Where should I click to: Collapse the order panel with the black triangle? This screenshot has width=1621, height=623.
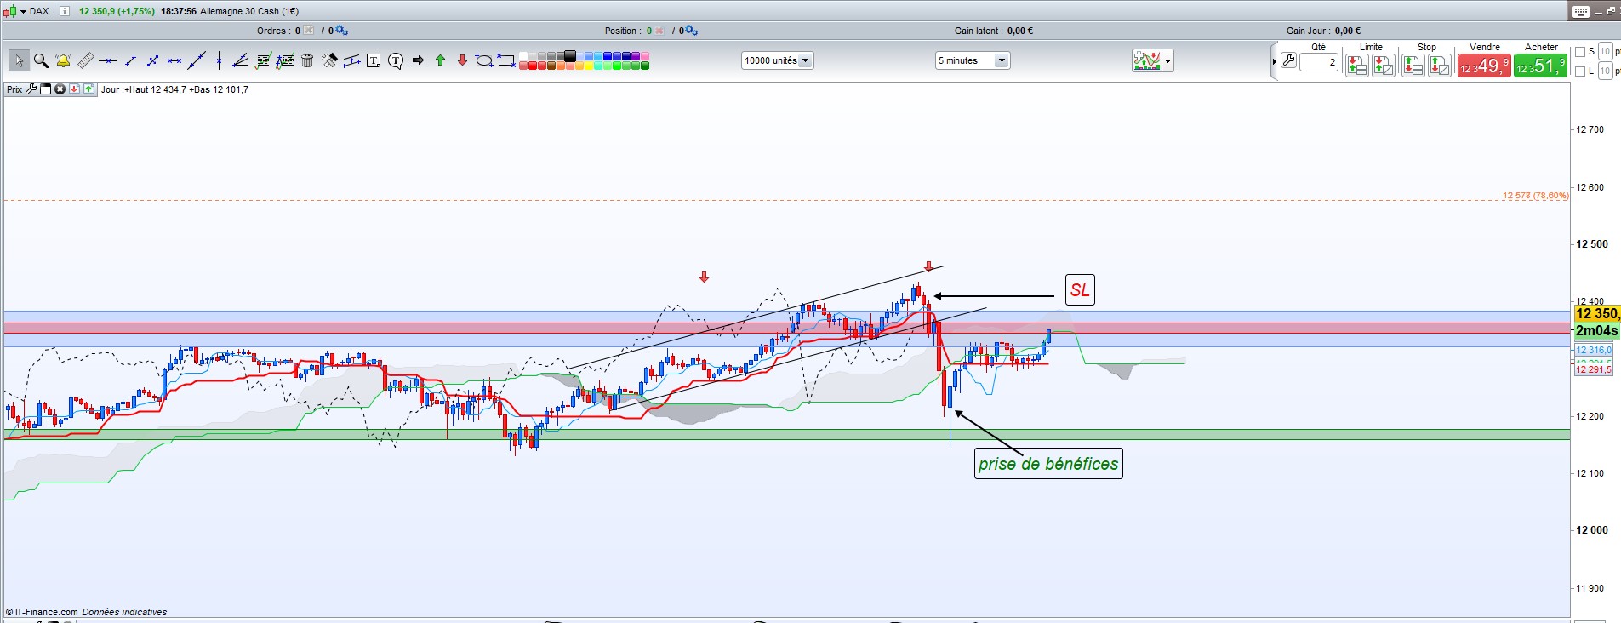click(1274, 61)
